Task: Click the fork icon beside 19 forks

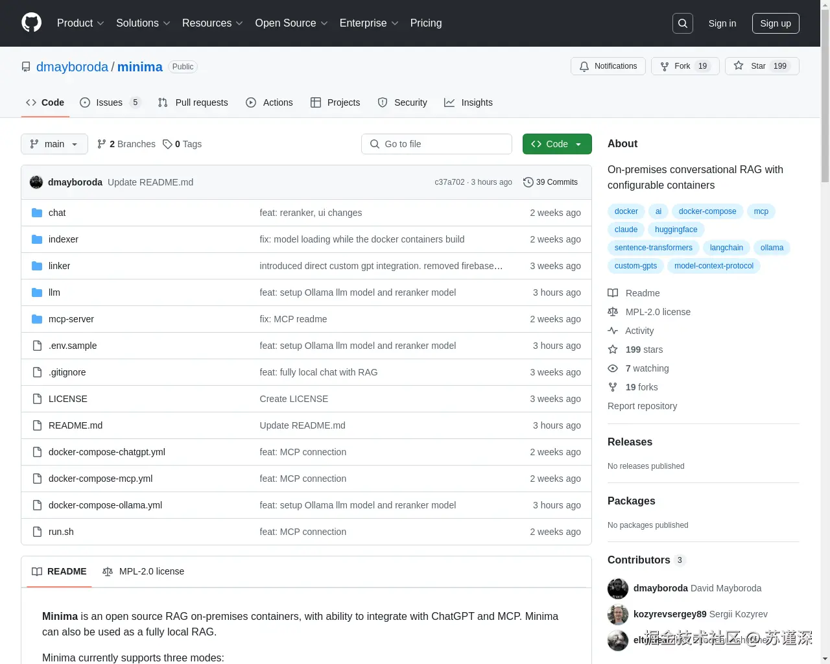Action: click(x=613, y=387)
